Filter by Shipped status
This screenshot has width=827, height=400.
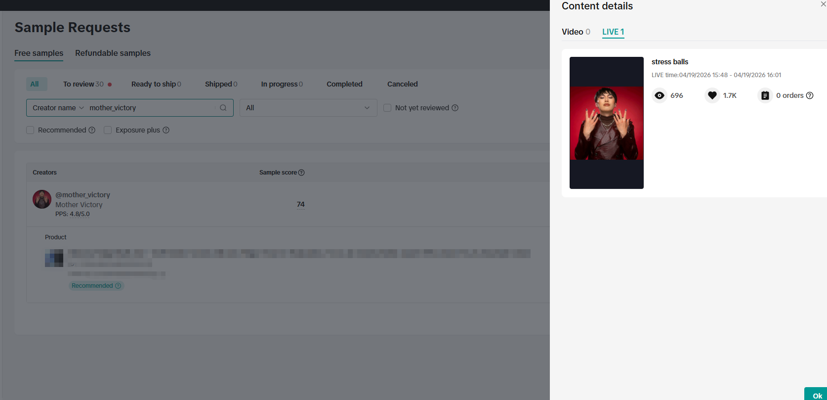click(221, 84)
